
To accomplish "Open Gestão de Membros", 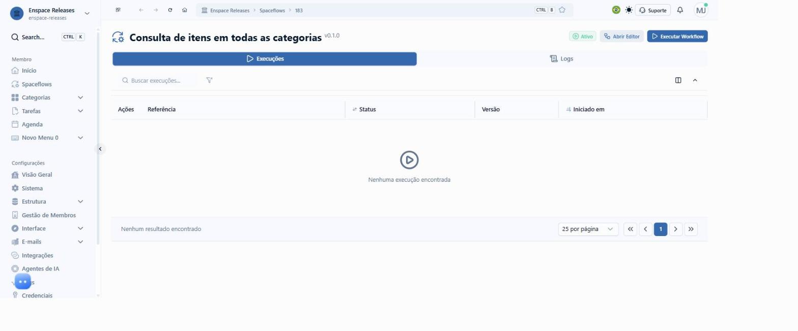I will click(x=48, y=215).
